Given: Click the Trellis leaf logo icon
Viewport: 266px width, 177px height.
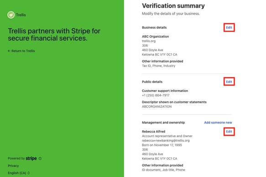Looking at the screenshot, I should 11,15.
